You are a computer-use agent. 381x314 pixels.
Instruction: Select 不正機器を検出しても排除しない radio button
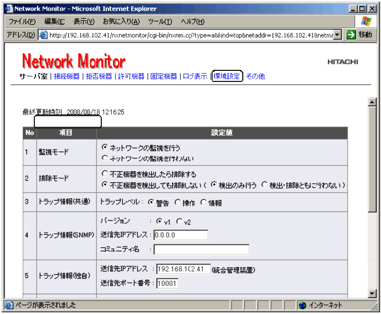[105, 185]
